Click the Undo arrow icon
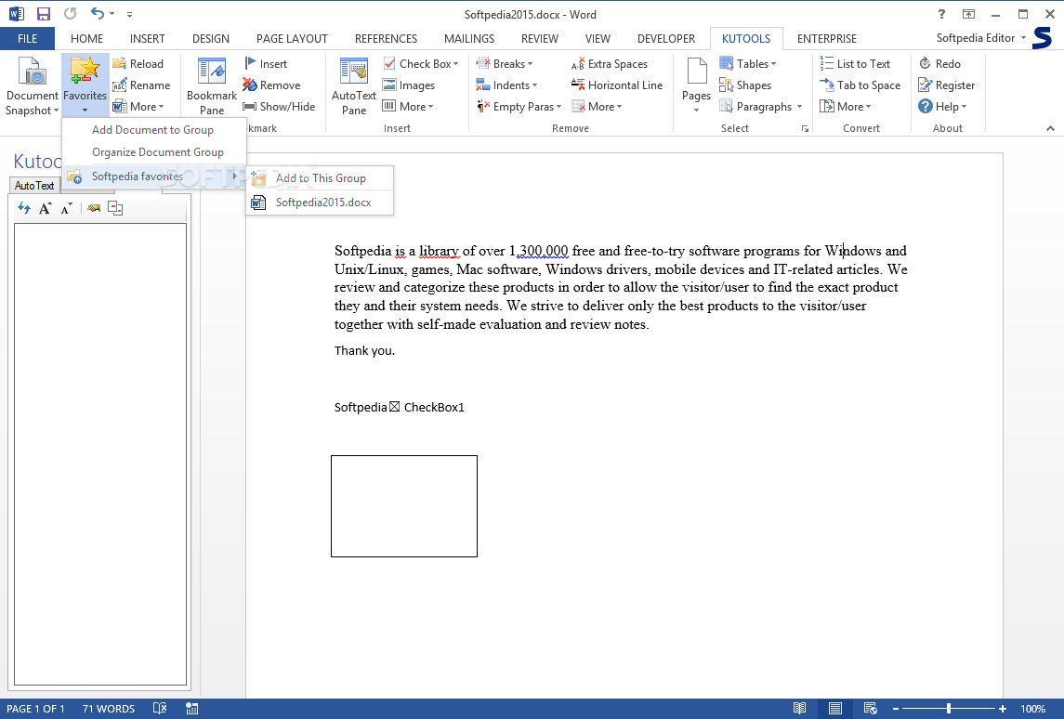The width and height of the screenshot is (1064, 719). coord(98,14)
